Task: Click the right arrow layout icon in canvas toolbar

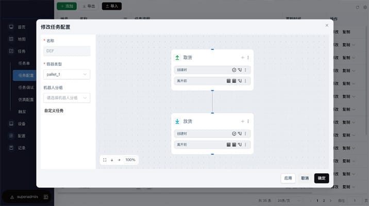Action: click(x=119, y=160)
